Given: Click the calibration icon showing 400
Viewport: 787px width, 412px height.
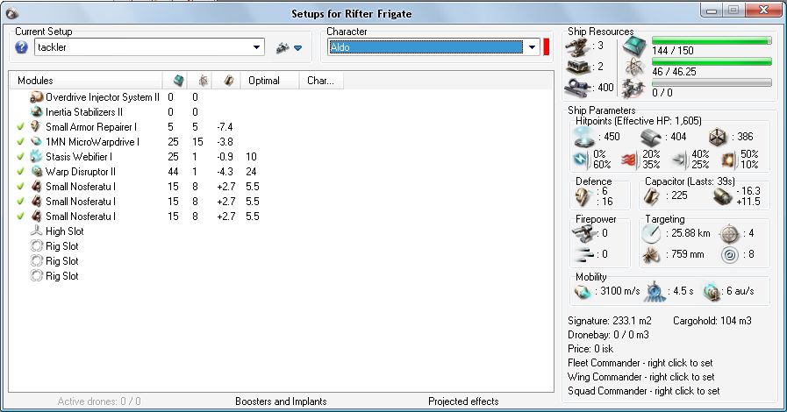Looking at the screenshot, I should (577, 89).
